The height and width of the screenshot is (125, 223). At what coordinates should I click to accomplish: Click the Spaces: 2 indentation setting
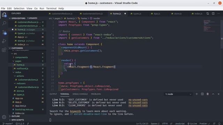(155, 124)
